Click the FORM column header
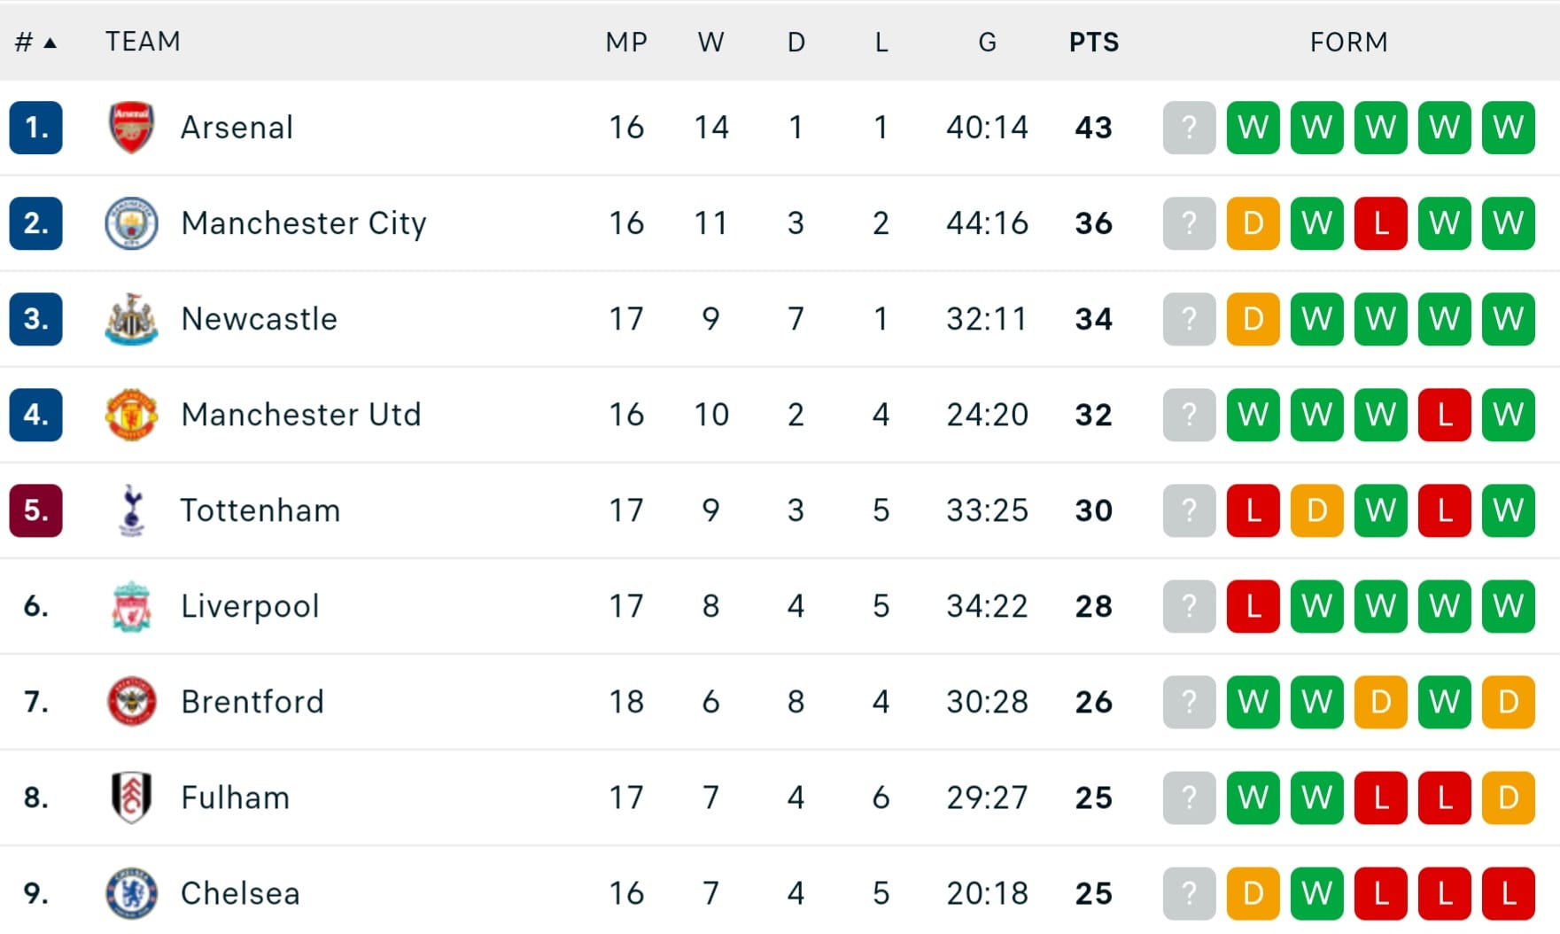The width and height of the screenshot is (1560, 934). pos(1348,42)
